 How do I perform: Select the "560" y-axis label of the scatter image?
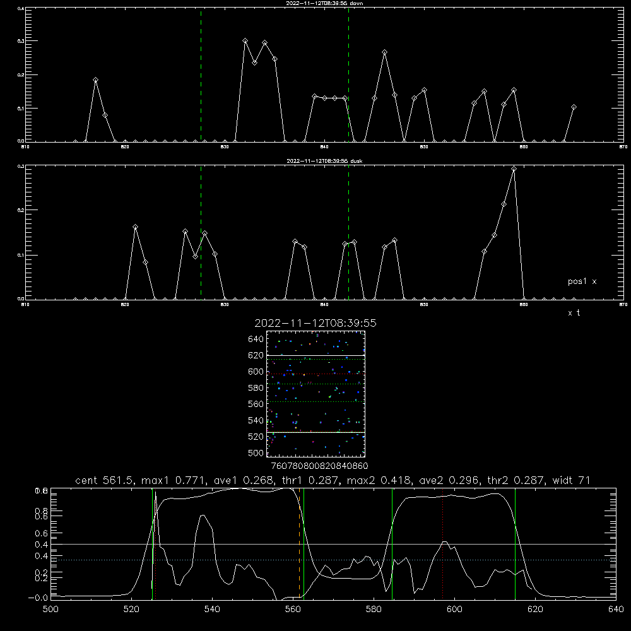[x=256, y=404]
